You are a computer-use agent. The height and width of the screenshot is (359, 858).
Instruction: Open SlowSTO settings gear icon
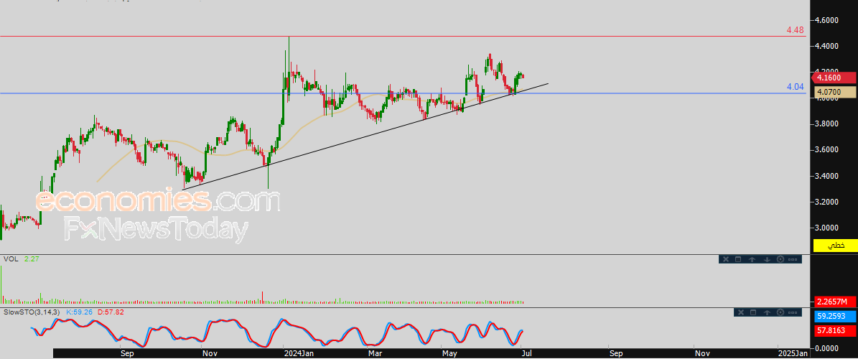coord(780,312)
